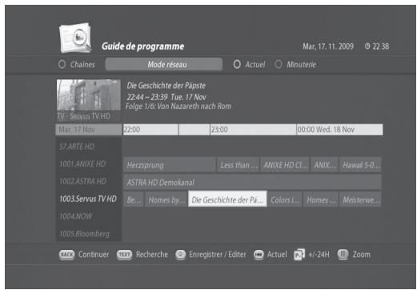The width and height of the screenshot is (417, 290).
Task: Click the 23:00 timeline marker
Action: pyautogui.click(x=219, y=130)
